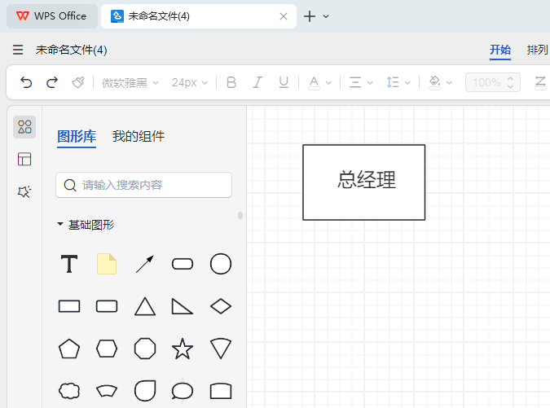Click the 未命名文件(4) file title text

[71, 50]
